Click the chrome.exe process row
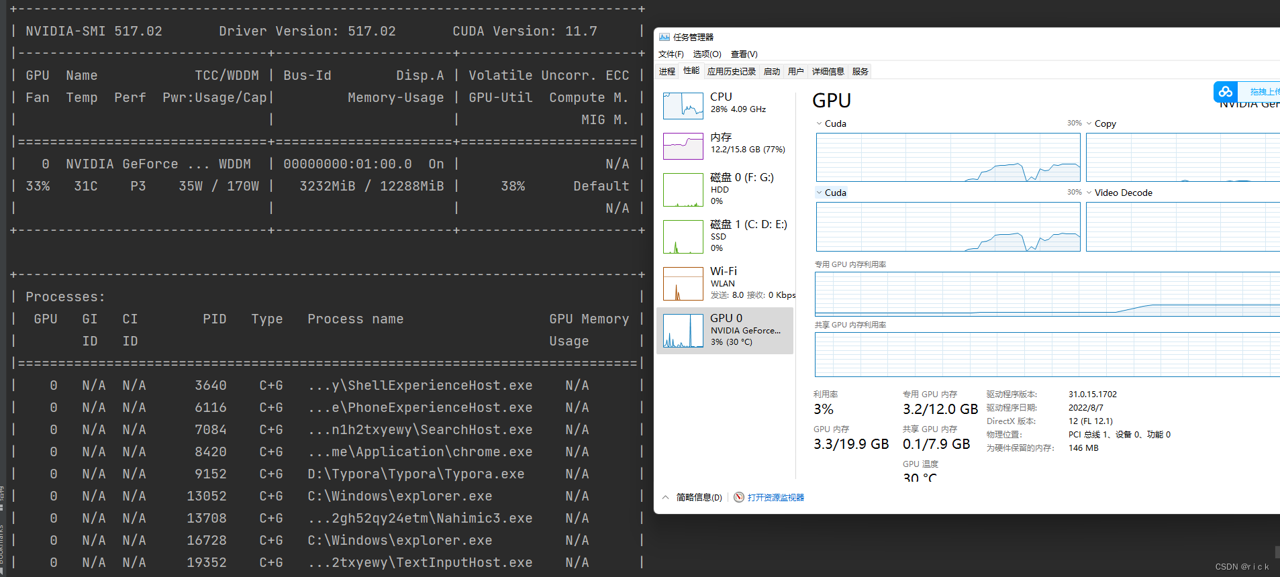The height and width of the screenshot is (577, 1280). click(328, 452)
